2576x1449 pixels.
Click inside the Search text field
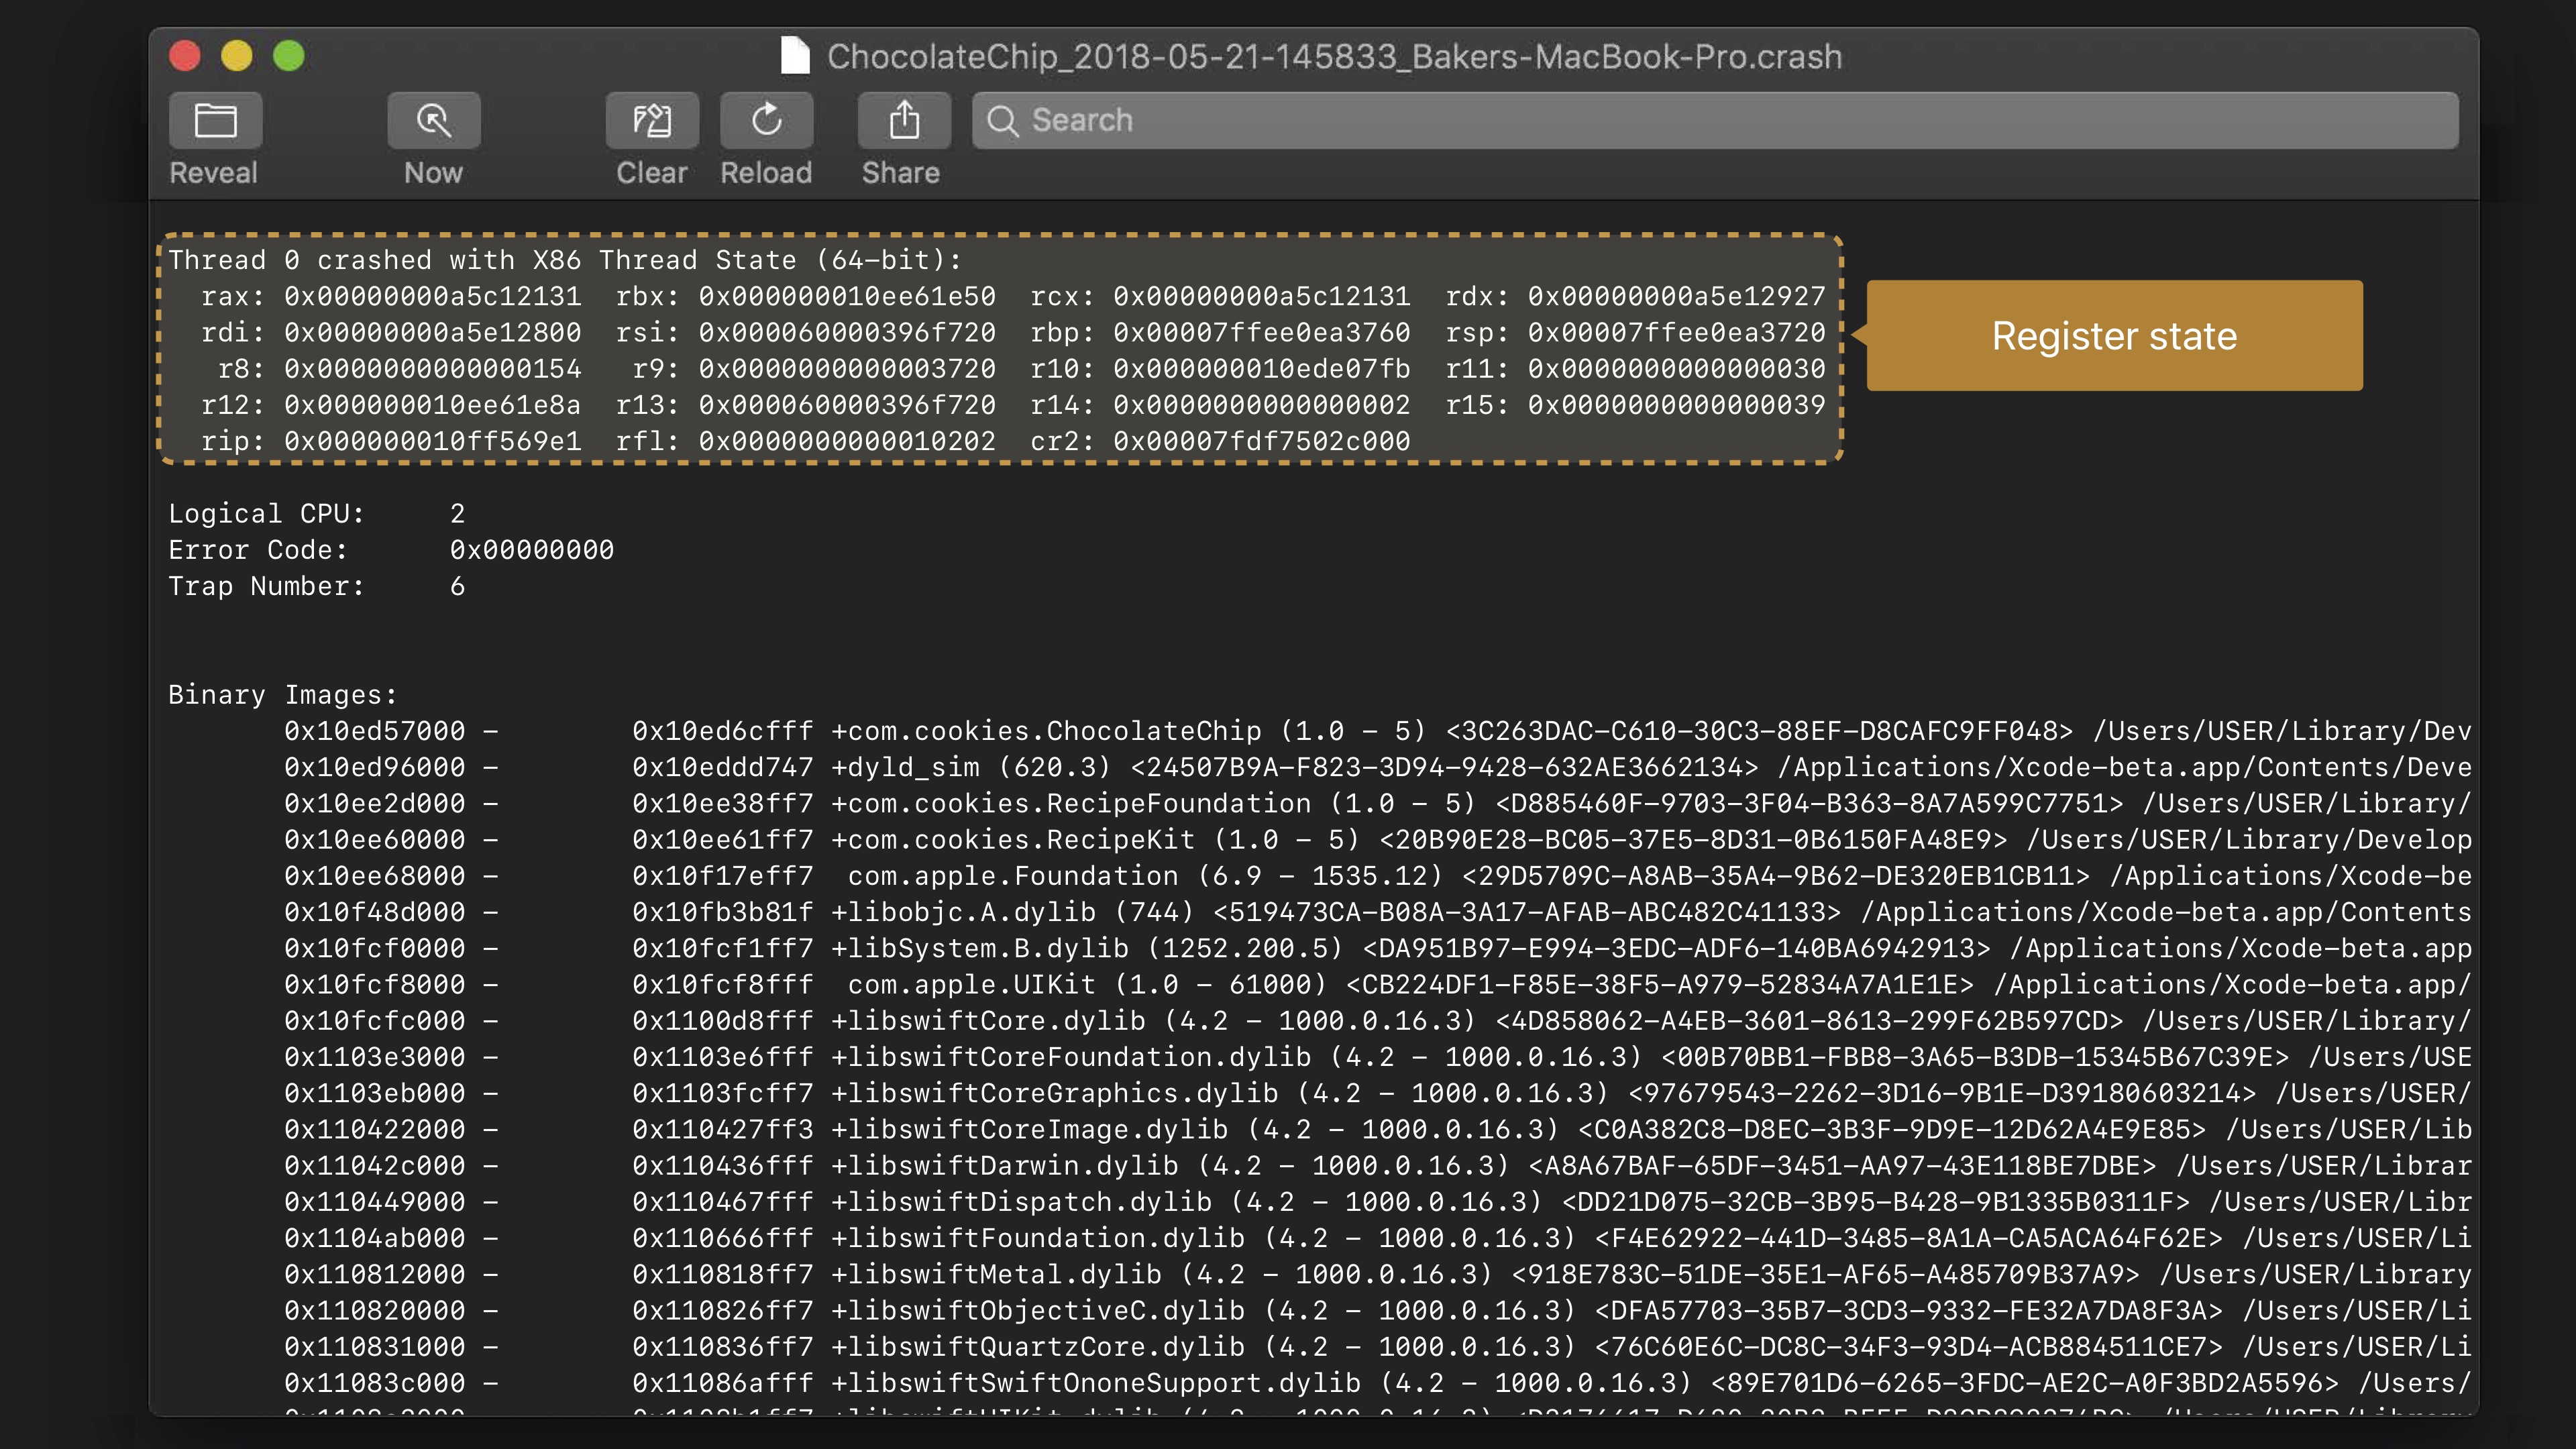pyautogui.click(x=1700, y=121)
